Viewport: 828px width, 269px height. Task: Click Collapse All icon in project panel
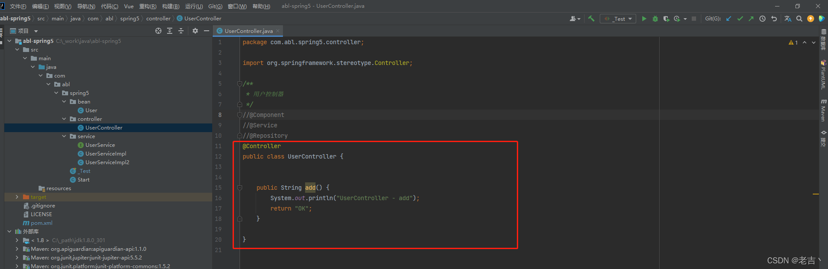181,31
